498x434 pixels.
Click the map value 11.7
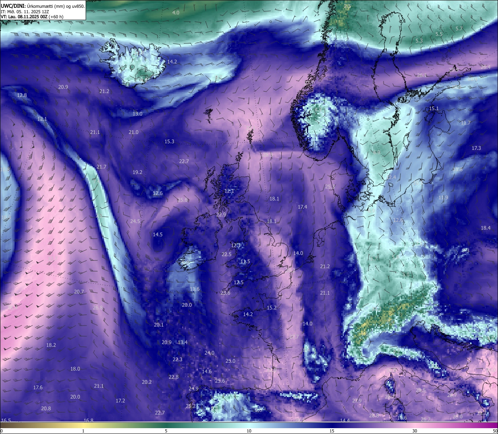point(466,123)
